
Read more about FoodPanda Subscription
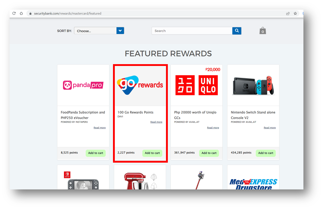tap(99, 128)
